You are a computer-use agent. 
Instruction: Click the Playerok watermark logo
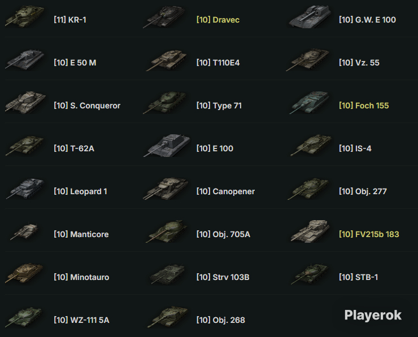point(373,316)
